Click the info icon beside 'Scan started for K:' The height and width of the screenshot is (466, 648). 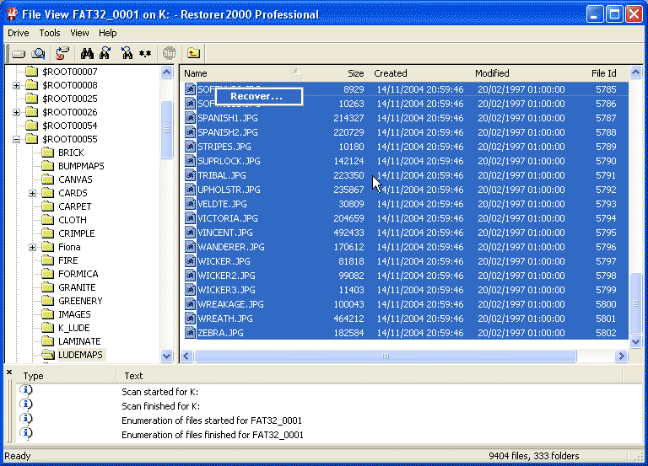[26, 390]
